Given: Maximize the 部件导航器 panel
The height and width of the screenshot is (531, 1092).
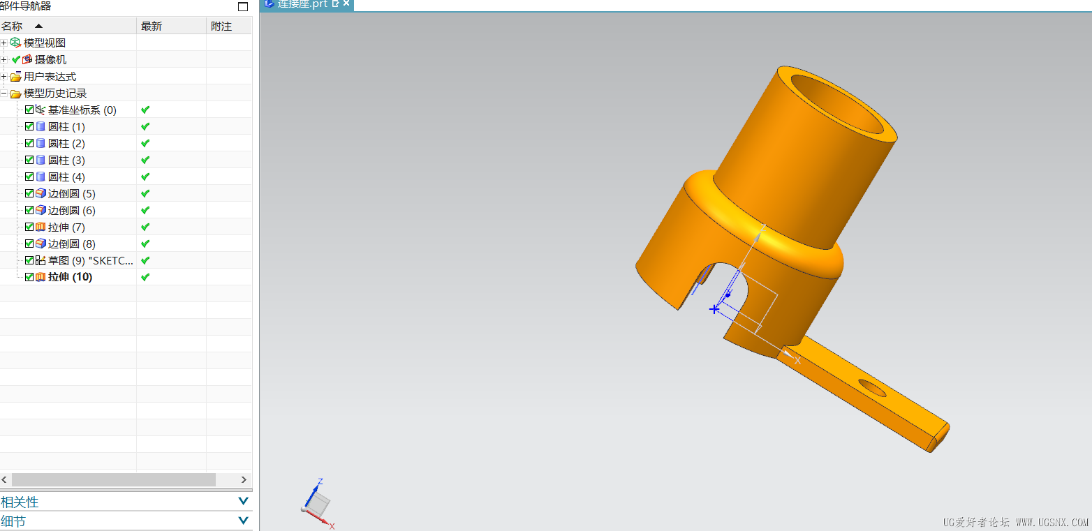Looking at the screenshot, I should (243, 7).
